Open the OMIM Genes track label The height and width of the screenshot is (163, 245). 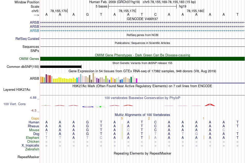tap(29, 59)
